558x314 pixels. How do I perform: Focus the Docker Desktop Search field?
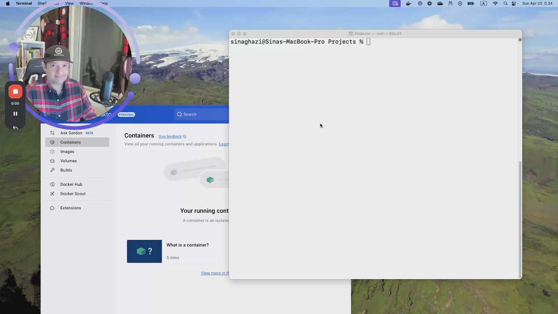pyautogui.click(x=201, y=114)
